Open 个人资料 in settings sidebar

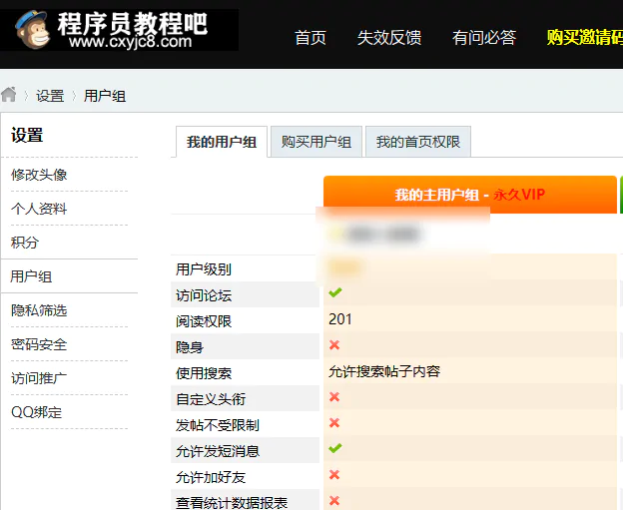39,209
